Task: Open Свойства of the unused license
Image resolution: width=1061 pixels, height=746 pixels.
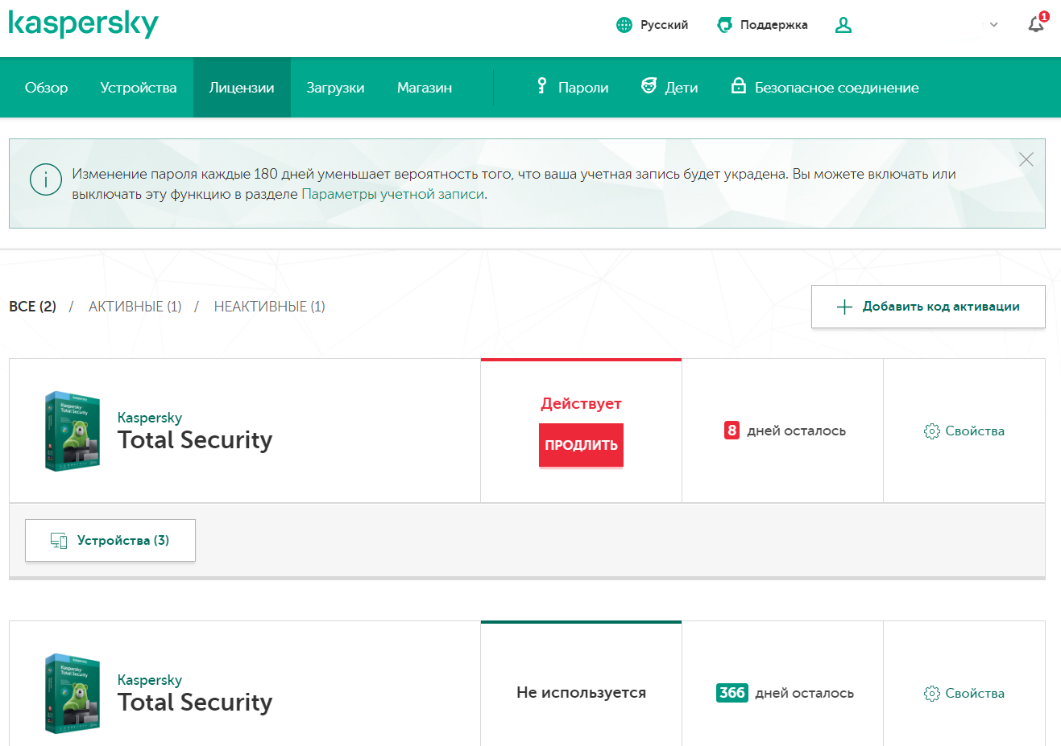Action: [975, 694]
